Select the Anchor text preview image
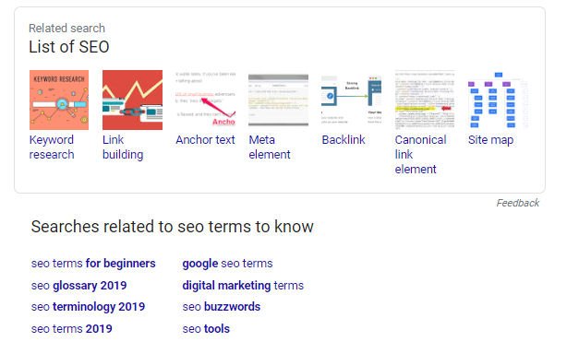 [205, 100]
